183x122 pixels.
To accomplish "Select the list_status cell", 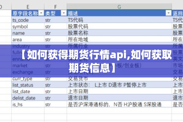I will (x=28, y=84).
